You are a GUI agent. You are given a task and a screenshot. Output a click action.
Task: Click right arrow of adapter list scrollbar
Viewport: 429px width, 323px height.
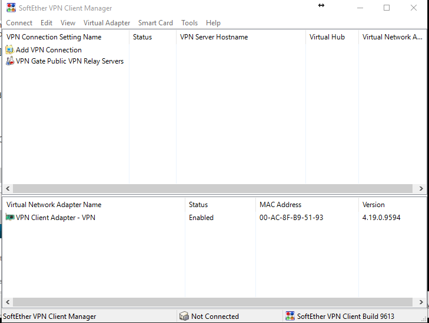421,302
